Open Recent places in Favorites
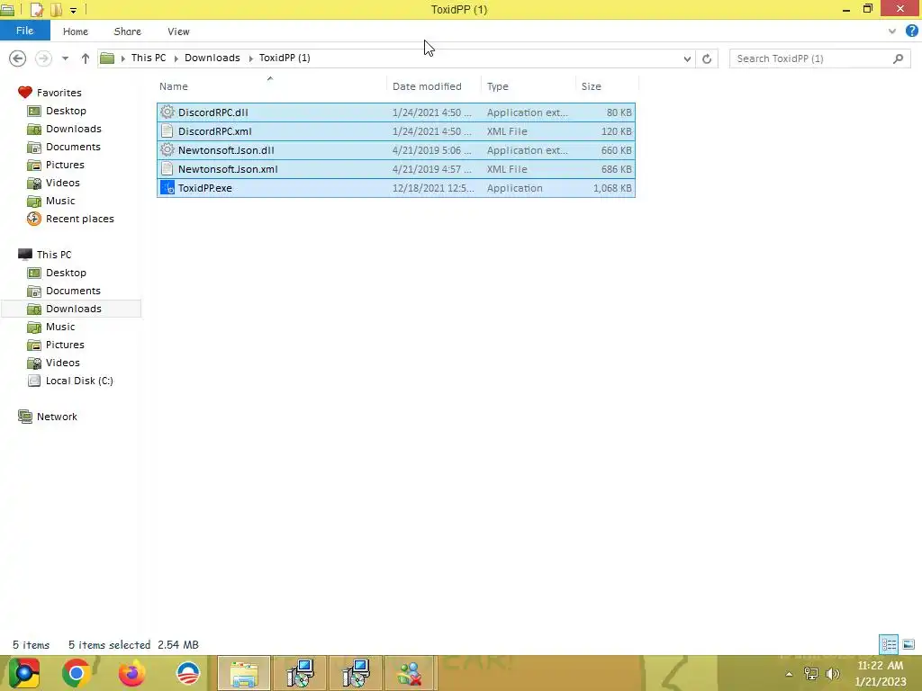 coord(79,219)
